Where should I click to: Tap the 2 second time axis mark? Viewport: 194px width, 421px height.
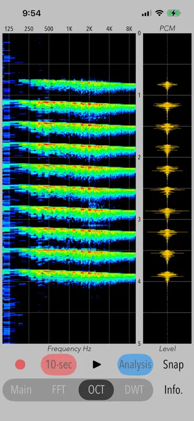click(x=139, y=157)
